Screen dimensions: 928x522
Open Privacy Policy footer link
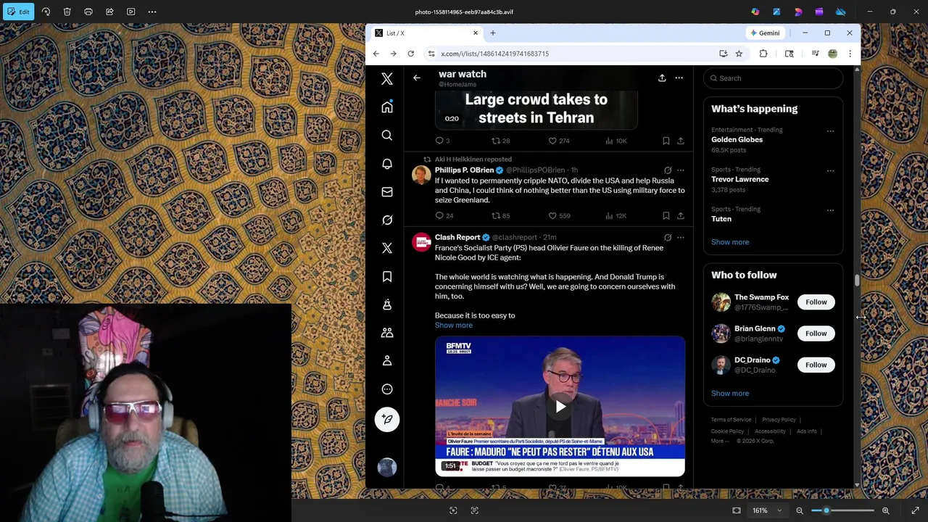point(779,420)
